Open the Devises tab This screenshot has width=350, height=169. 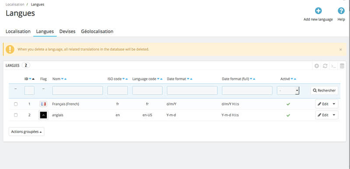(x=67, y=32)
